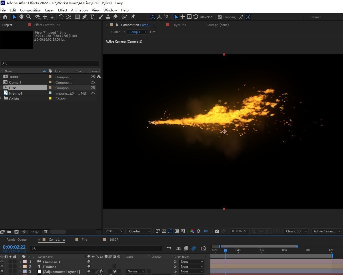Click Local Axis Mode icon
The height and width of the screenshot is (275, 343).
[153, 17]
